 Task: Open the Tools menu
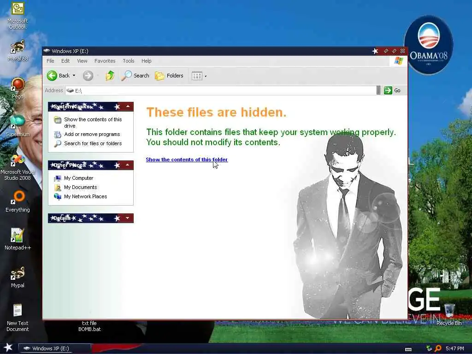click(129, 61)
